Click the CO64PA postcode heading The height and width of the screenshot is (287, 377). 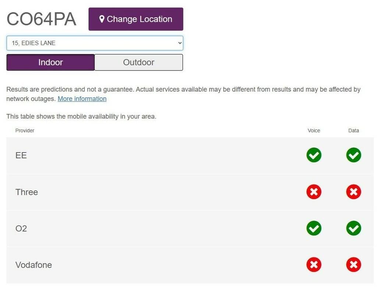click(x=42, y=19)
